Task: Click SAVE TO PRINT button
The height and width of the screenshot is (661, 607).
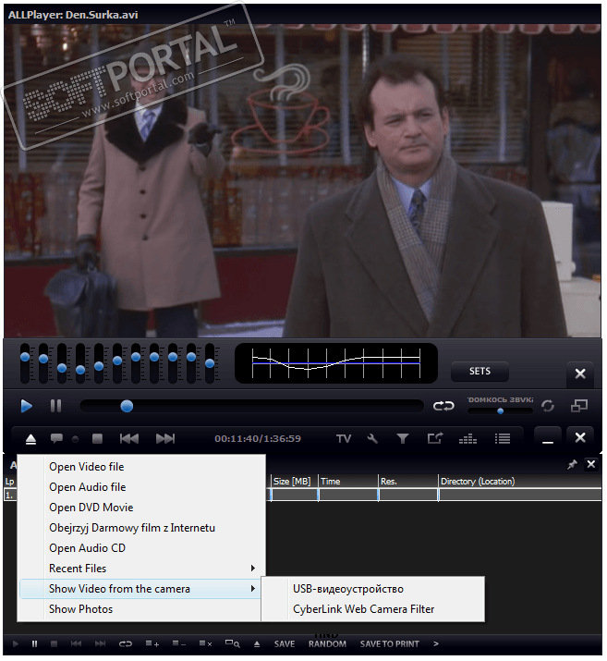Action: pyautogui.click(x=392, y=646)
